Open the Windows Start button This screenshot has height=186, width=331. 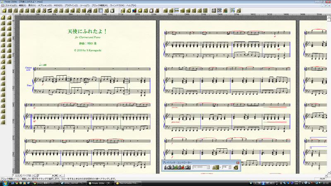[x=5, y=183]
